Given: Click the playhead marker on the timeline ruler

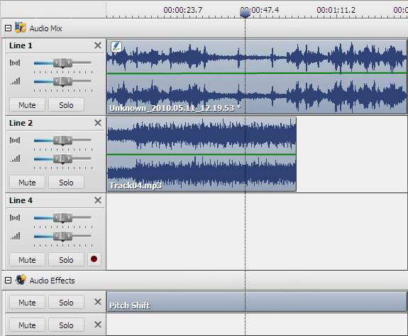Looking at the screenshot, I should tap(245, 13).
